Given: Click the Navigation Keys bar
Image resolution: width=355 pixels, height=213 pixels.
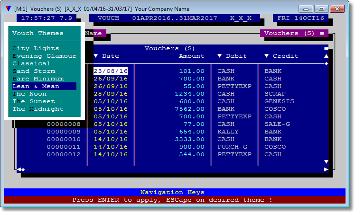Looking at the screenshot, I should (175, 192).
